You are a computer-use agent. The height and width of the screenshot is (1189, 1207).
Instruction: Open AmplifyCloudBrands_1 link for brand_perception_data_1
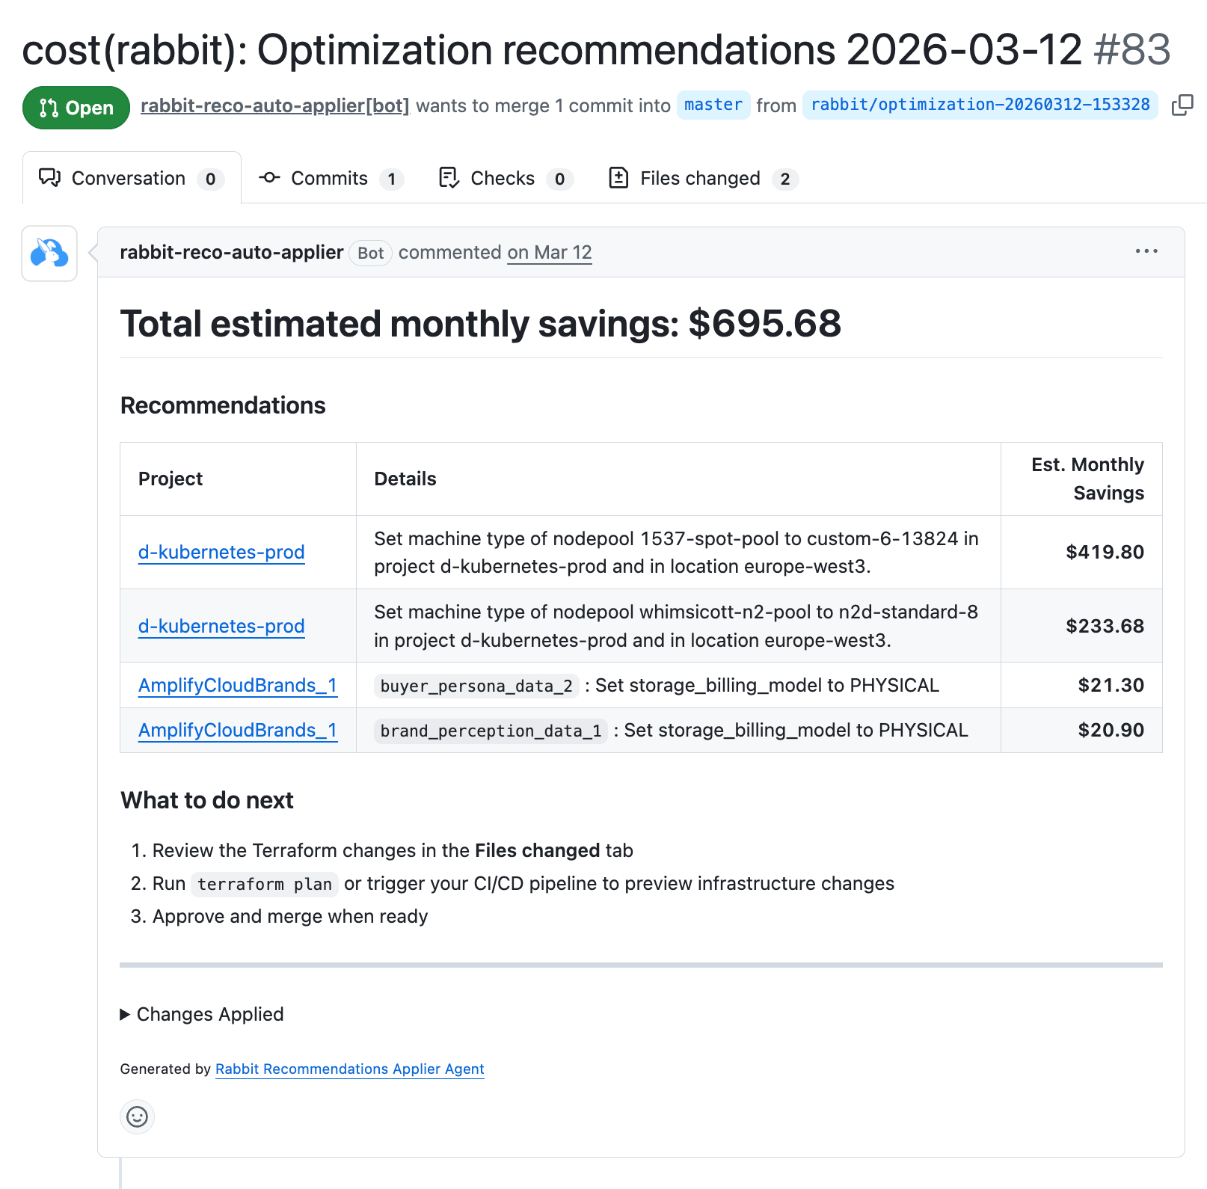238,731
